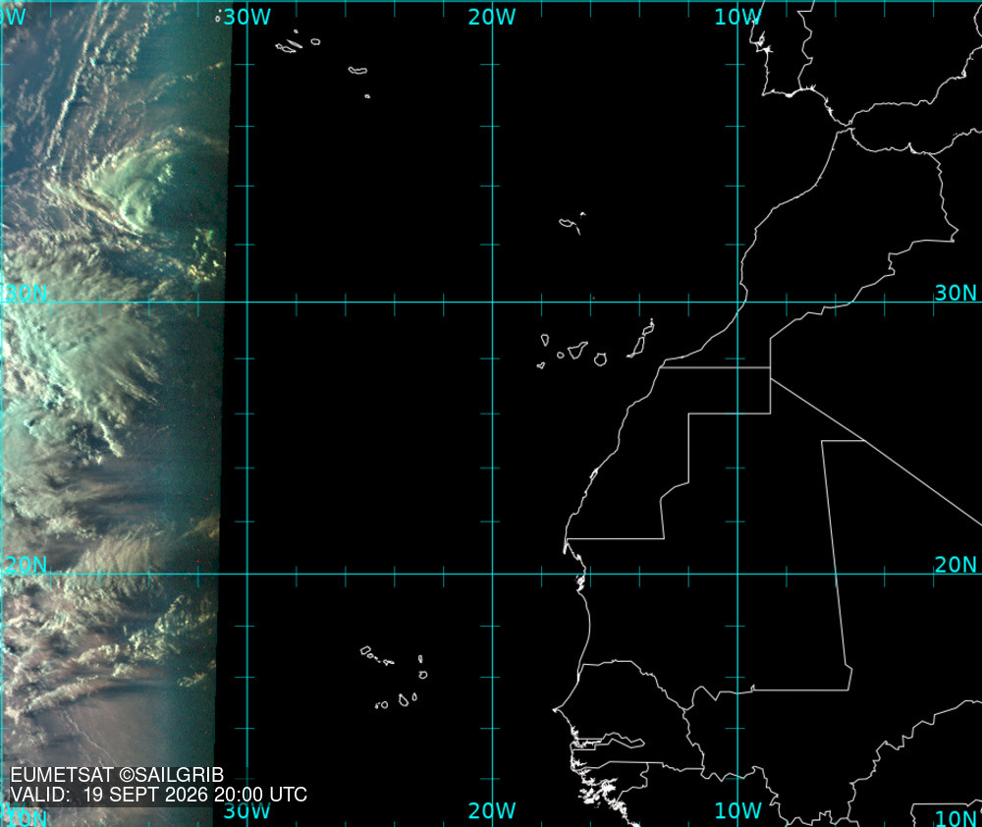
Task: Click the 20N latitude label on left edge
Action: [x=27, y=565]
